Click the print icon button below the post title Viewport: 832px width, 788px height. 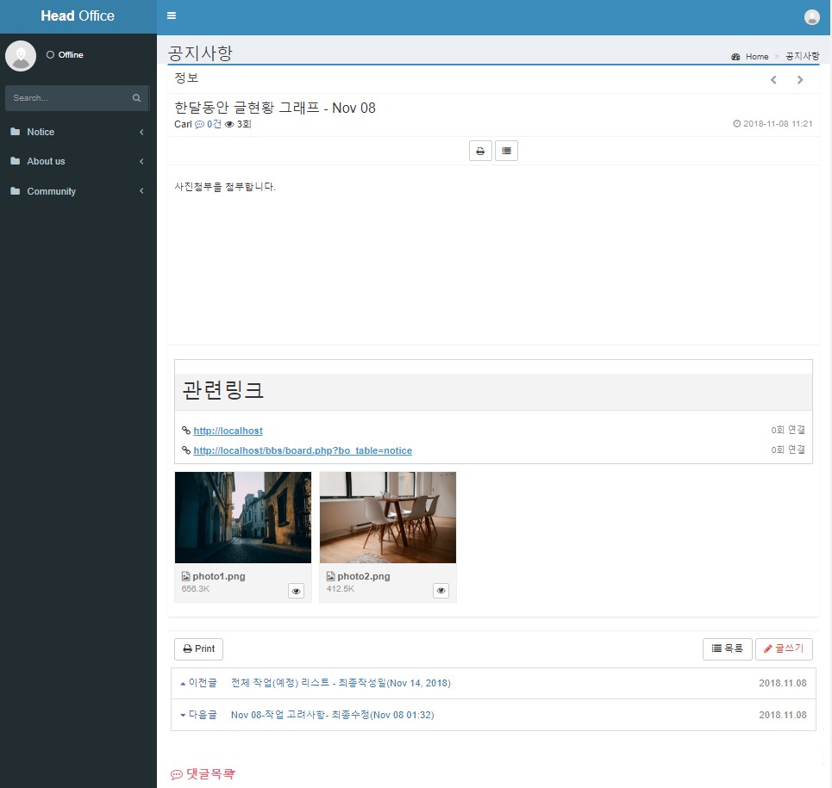(480, 151)
